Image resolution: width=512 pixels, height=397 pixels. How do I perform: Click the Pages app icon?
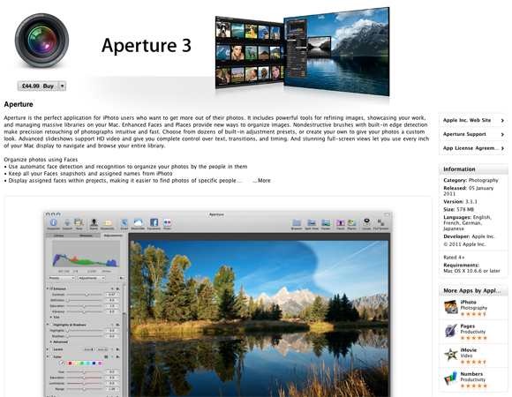tap(450, 331)
